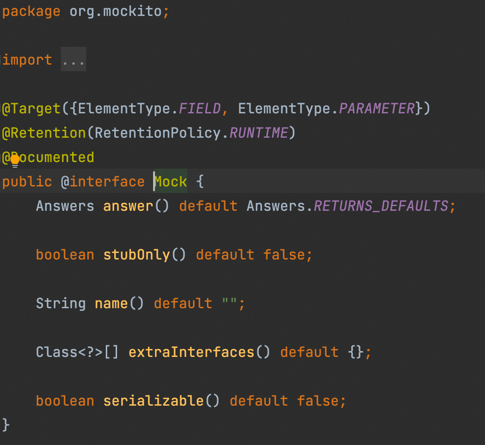485x445 pixels.
Task: Click 'default' keyword on the extraInterfaces line
Action: coord(309,352)
